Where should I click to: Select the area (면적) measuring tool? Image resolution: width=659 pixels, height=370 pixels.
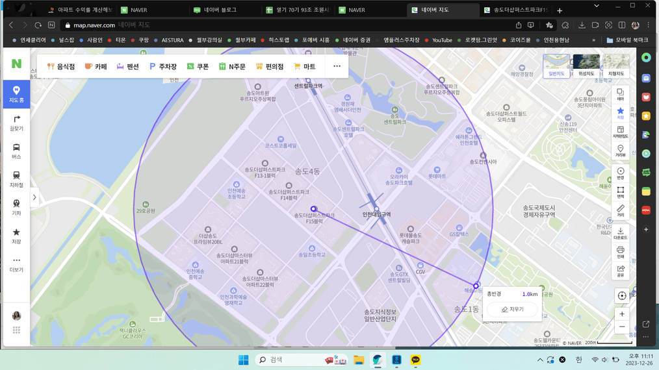(x=621, y=192)
